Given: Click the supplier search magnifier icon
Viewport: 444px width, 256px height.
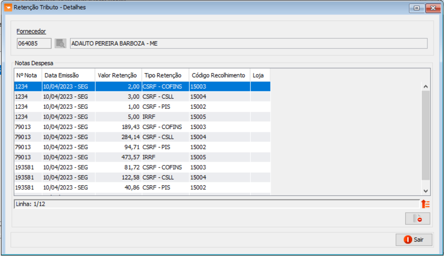Looking at the screenshot, I should click(x=60, y=43).
